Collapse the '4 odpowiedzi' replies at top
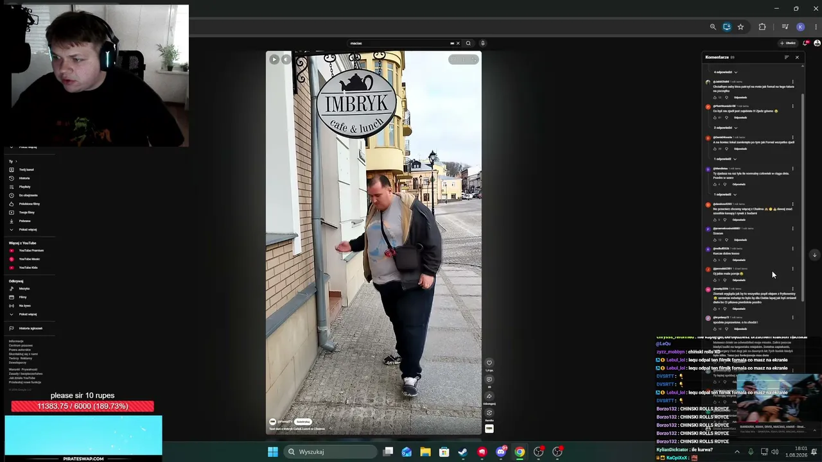 pyautogui.click(x=726, y=73)
